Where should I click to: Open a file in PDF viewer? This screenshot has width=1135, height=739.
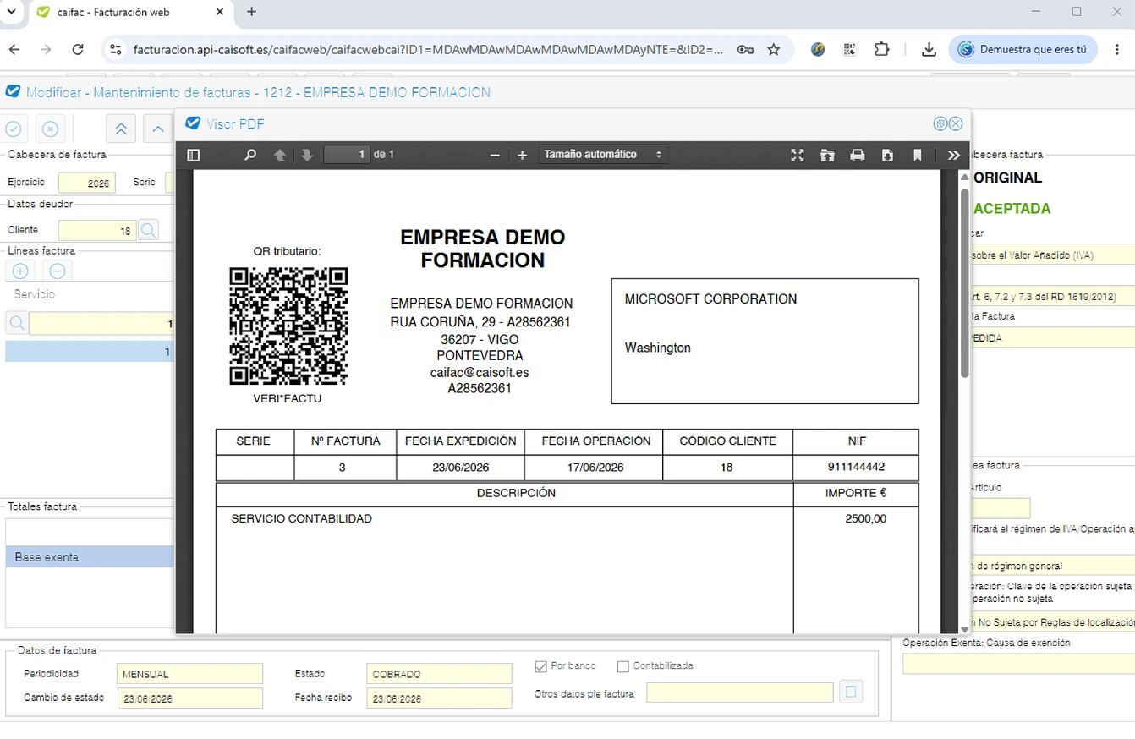827,155
